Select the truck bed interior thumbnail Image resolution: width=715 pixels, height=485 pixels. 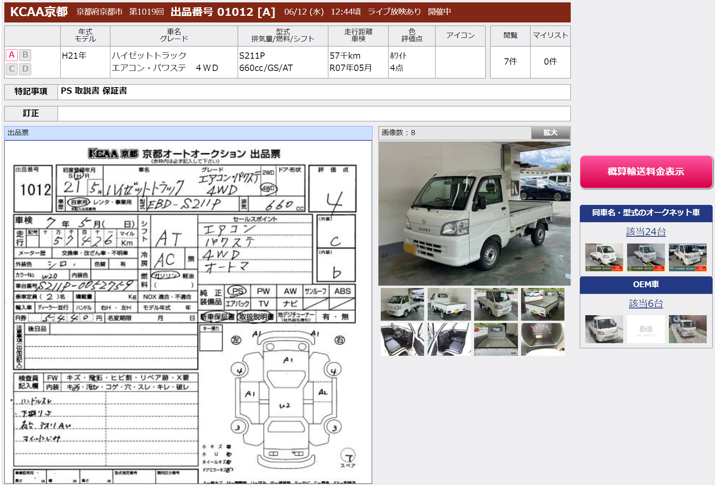point(496,339)
